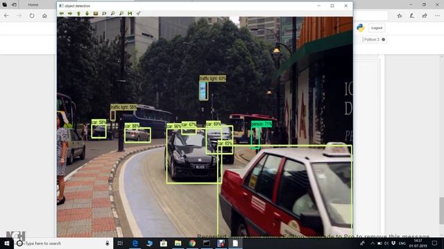The width and height of the screenshot is (444, 249).
Task: Show hidden system tray icons
Action: click(x=373, y=243)
